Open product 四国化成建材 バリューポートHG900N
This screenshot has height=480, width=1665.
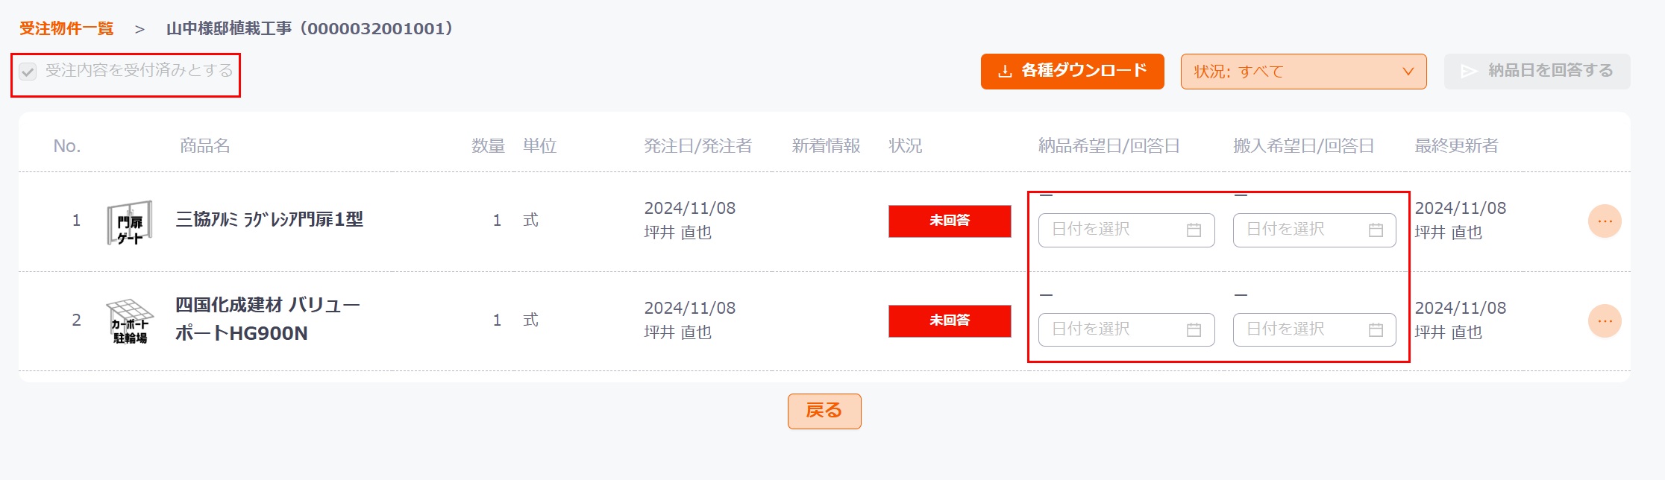point(268,319)
